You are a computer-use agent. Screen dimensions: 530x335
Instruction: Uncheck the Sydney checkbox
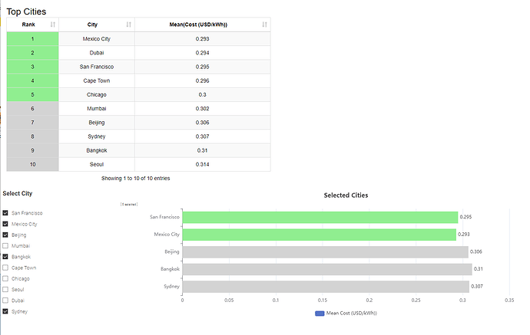(5, 311)
